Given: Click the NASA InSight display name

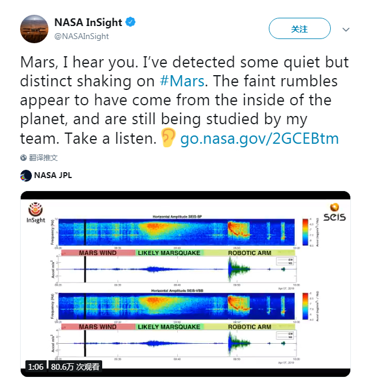Looking at the screenshot, I should (88, 23).
